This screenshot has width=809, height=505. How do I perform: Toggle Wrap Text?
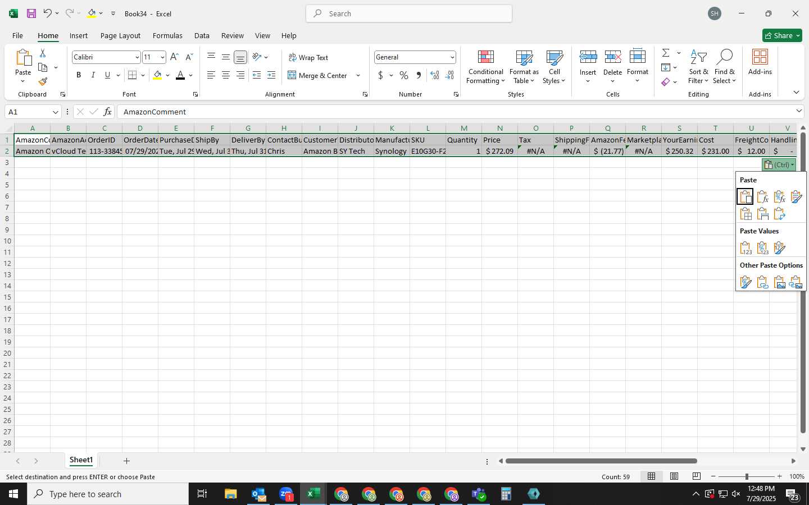[x=308, y=57]
